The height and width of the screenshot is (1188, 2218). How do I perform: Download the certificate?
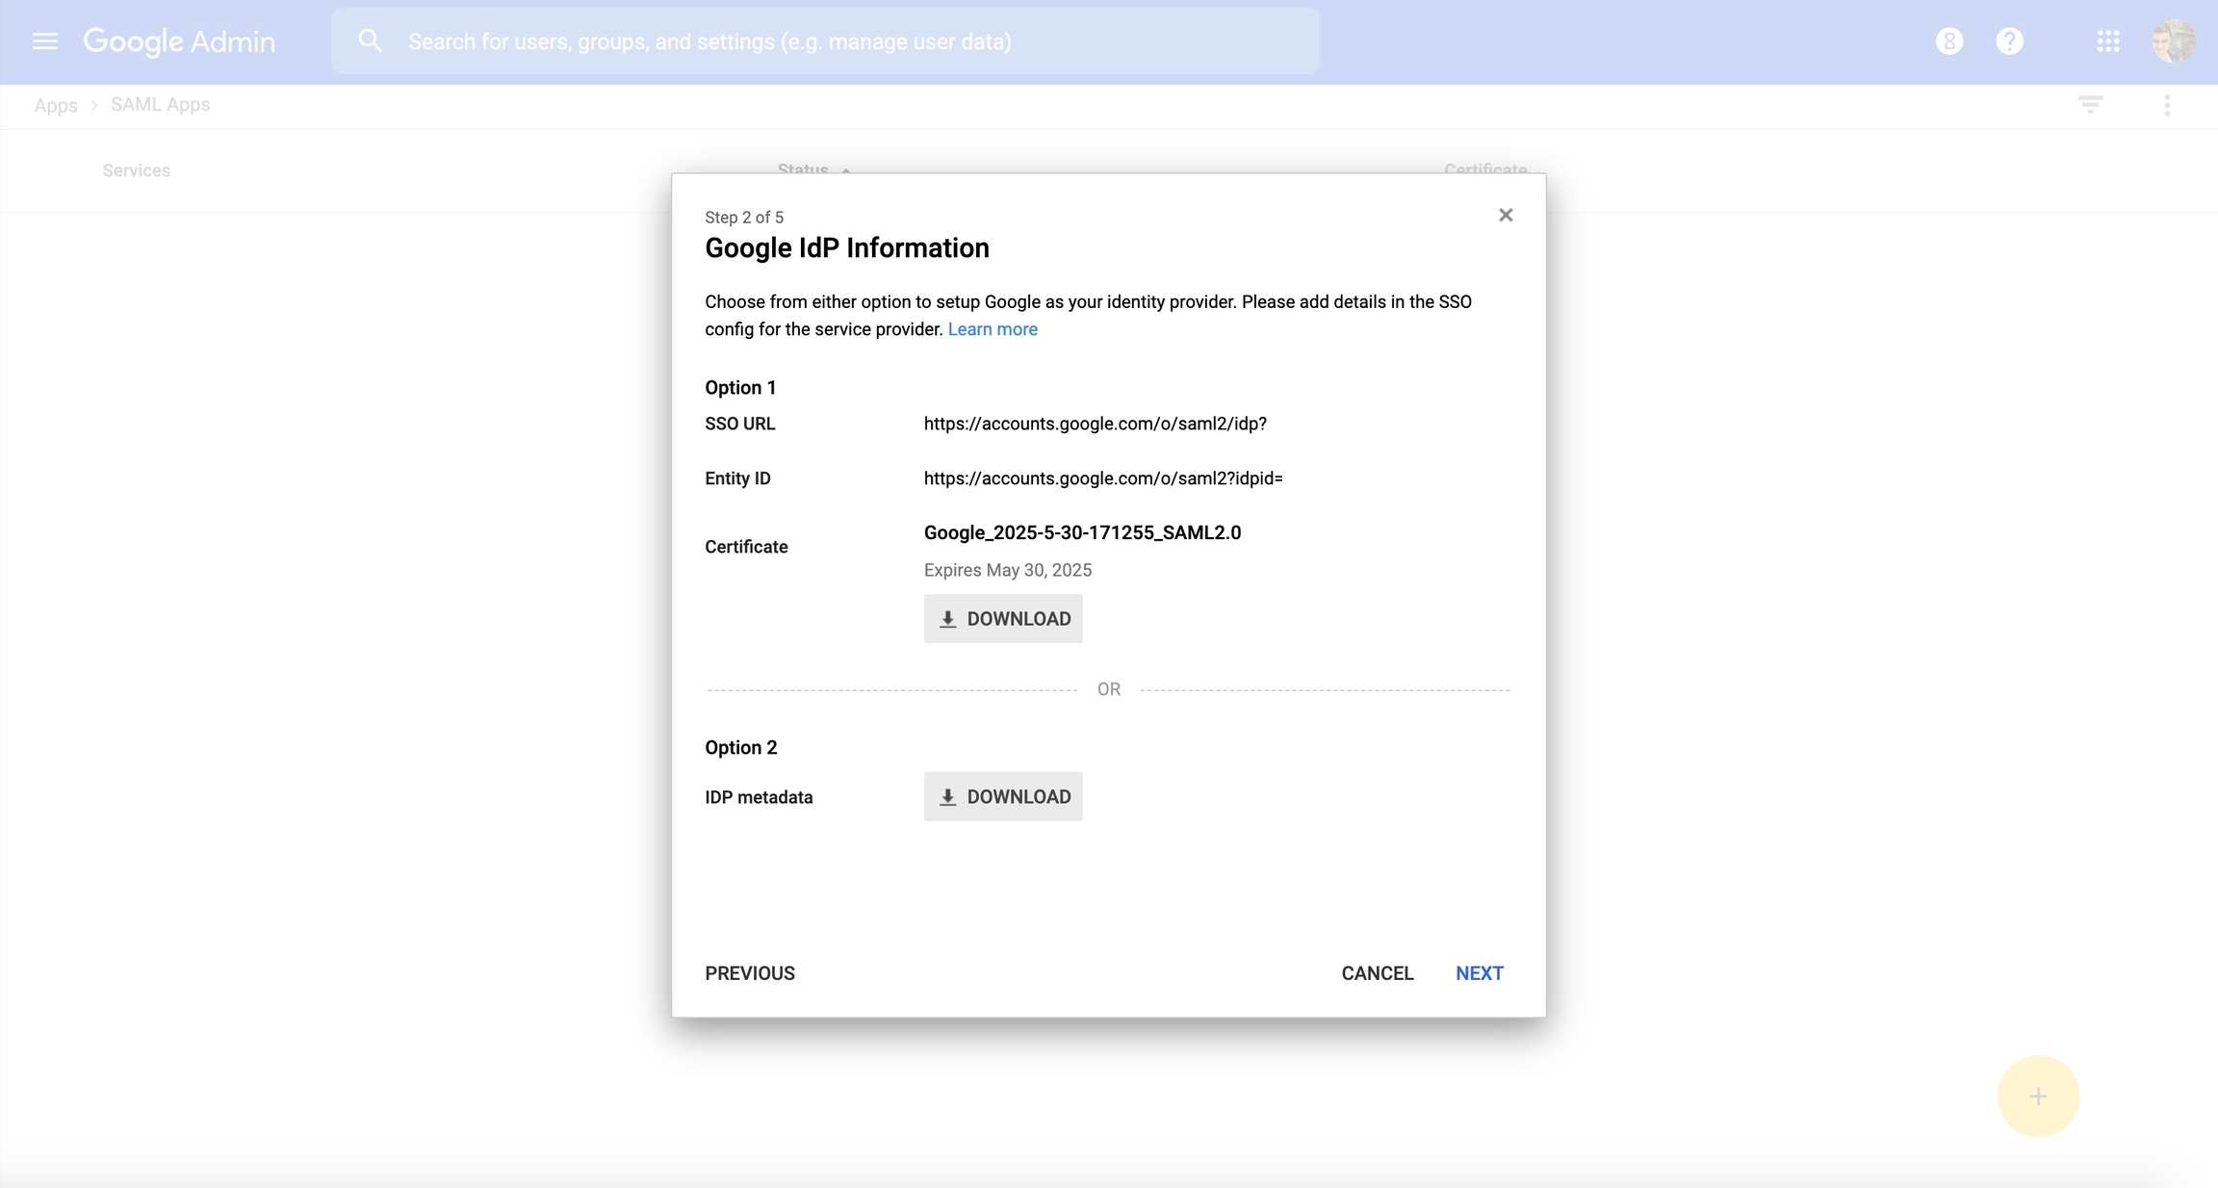point(1003,619)
